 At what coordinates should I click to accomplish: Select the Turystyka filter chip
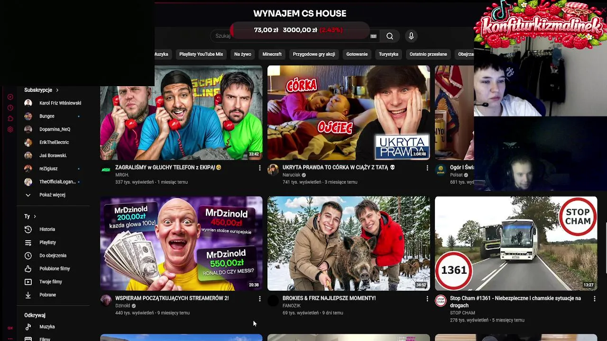[x=388, y=54]
